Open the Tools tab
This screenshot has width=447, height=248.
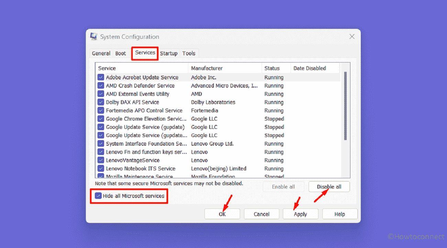(189, 53)
